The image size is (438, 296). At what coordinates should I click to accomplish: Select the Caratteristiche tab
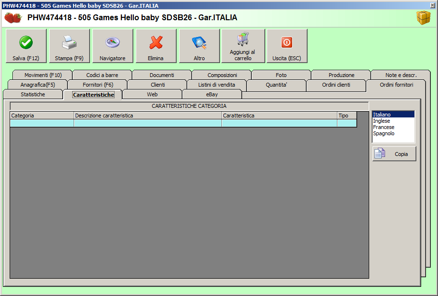tap(93, 95)
